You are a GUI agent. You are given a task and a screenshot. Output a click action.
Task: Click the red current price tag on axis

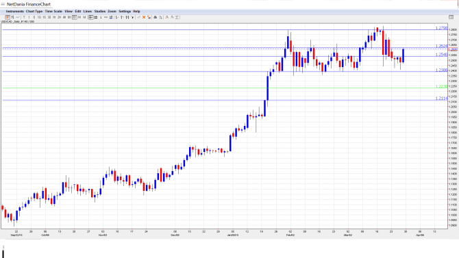pos(453,49)
